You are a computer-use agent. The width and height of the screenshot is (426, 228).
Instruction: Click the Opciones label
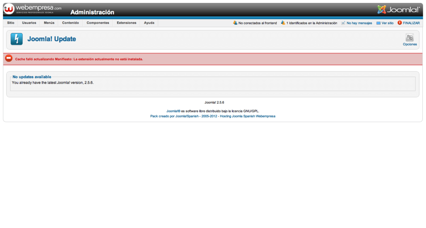(410, 44)
